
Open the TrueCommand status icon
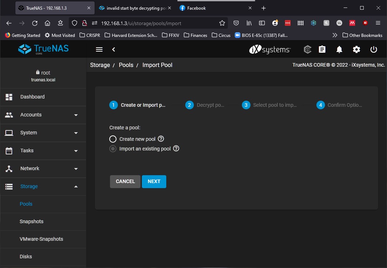pos(307,49)
